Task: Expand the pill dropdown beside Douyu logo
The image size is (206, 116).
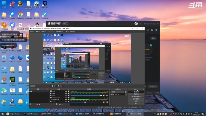Action: coord(65,24)
